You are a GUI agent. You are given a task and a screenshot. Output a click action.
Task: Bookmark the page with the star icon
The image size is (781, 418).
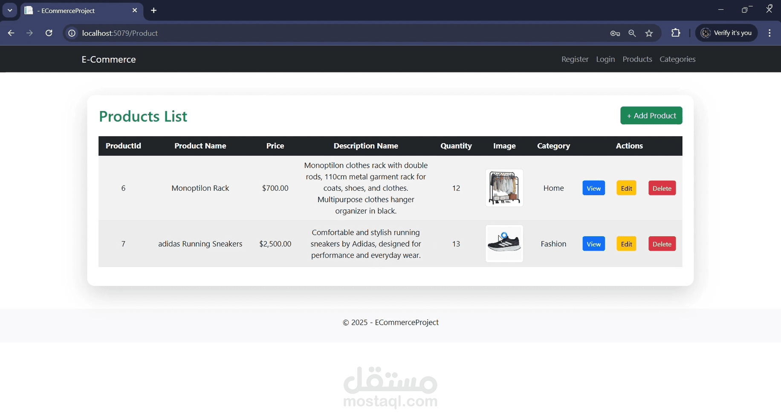tap(649, 33)
